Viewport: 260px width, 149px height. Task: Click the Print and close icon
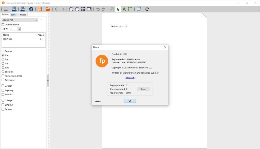[x=23, y=9]
